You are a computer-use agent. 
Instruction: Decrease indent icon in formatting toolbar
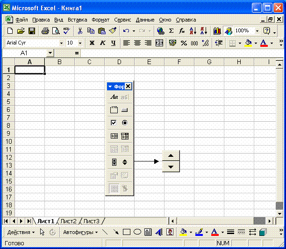[219, 43]
